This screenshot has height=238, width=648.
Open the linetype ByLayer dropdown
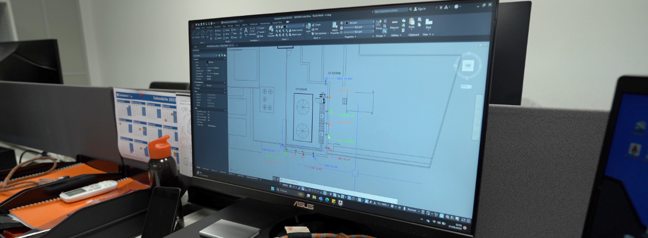click(359, 31)
